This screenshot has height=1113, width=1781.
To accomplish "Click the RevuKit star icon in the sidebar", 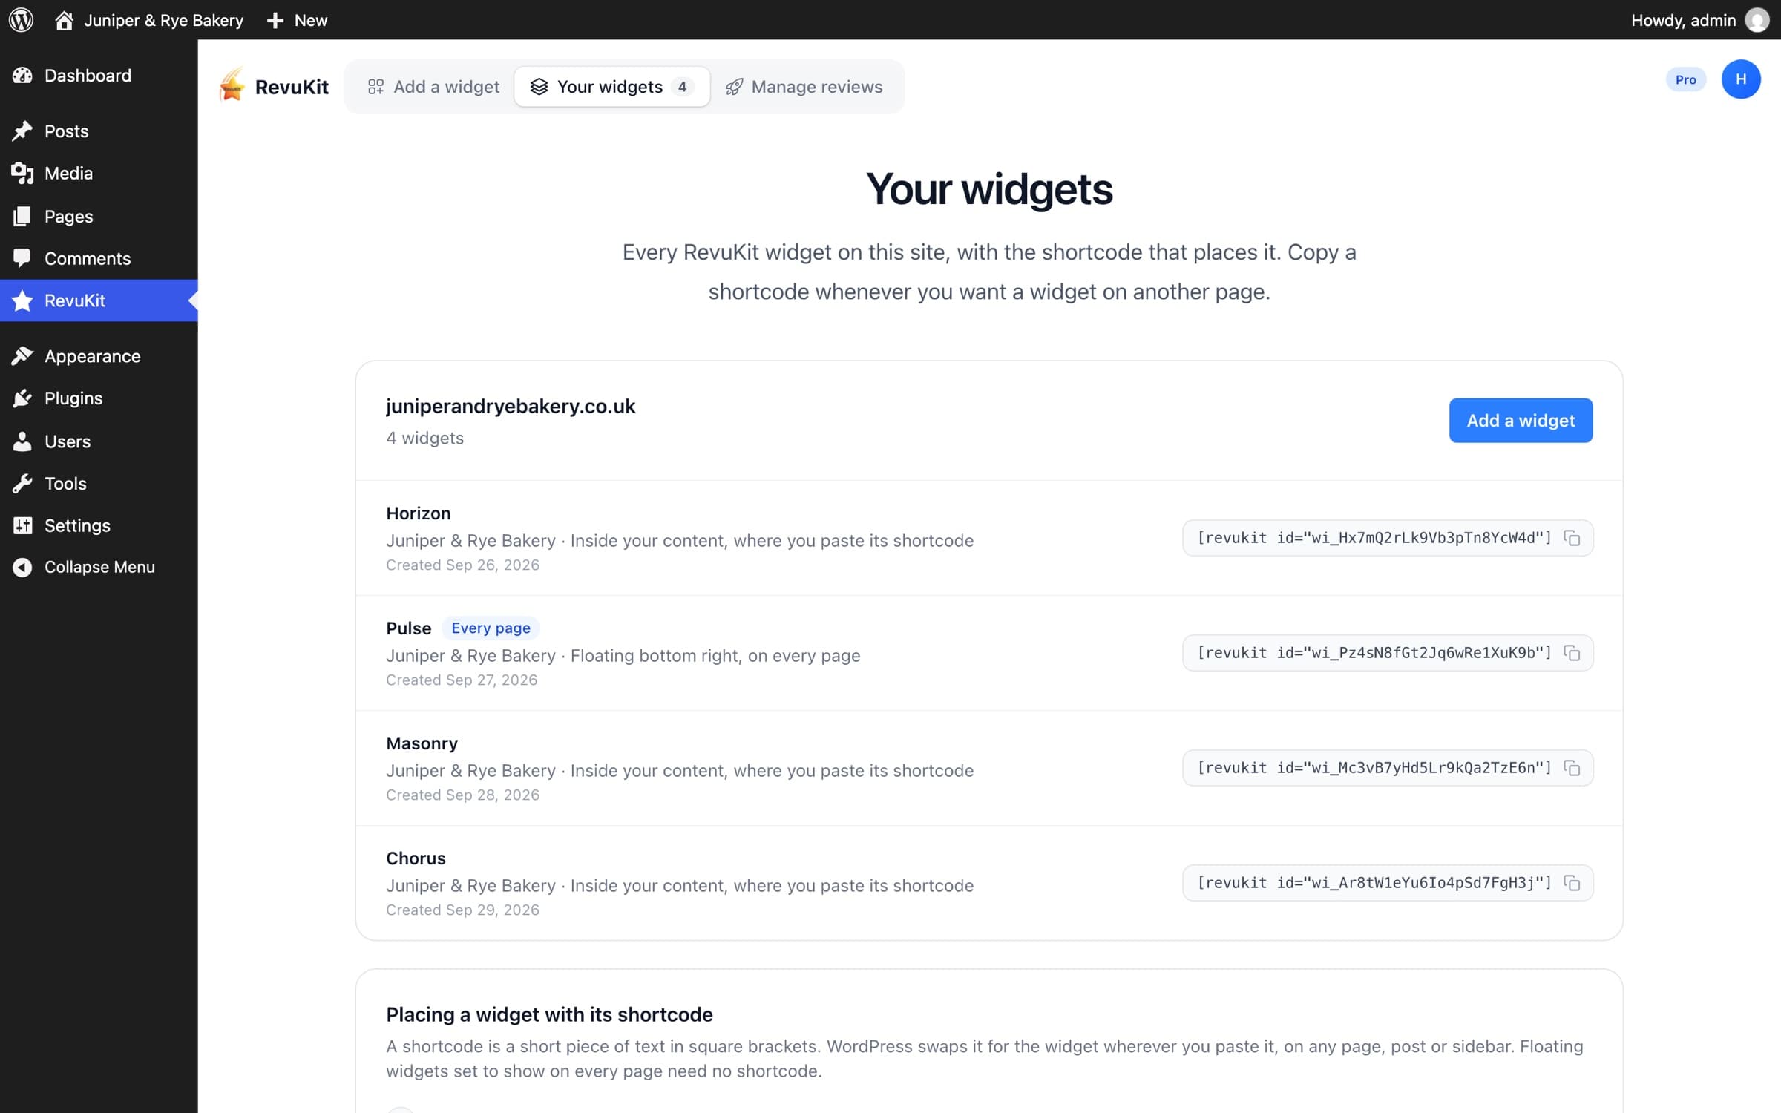I will click(x=22, y=301).
